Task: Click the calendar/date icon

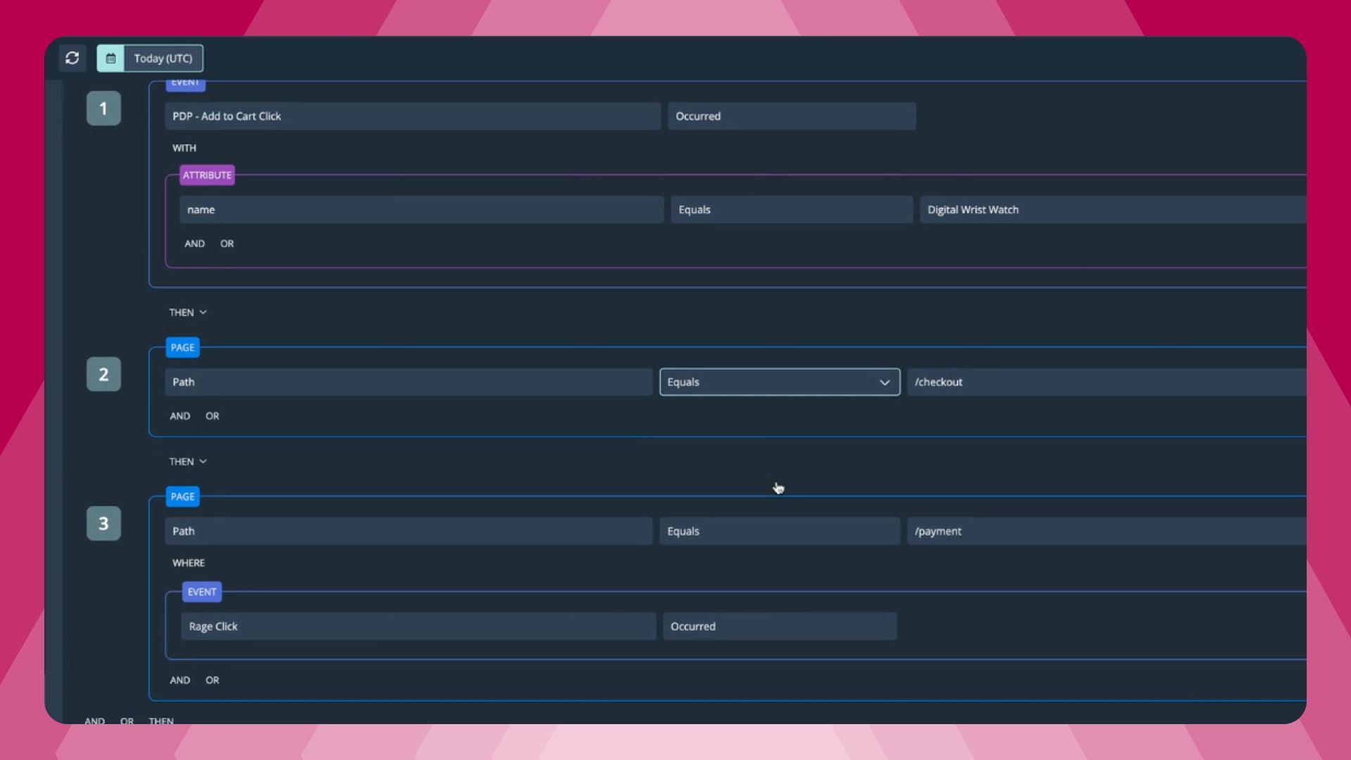Action: (x=110, y=58)
